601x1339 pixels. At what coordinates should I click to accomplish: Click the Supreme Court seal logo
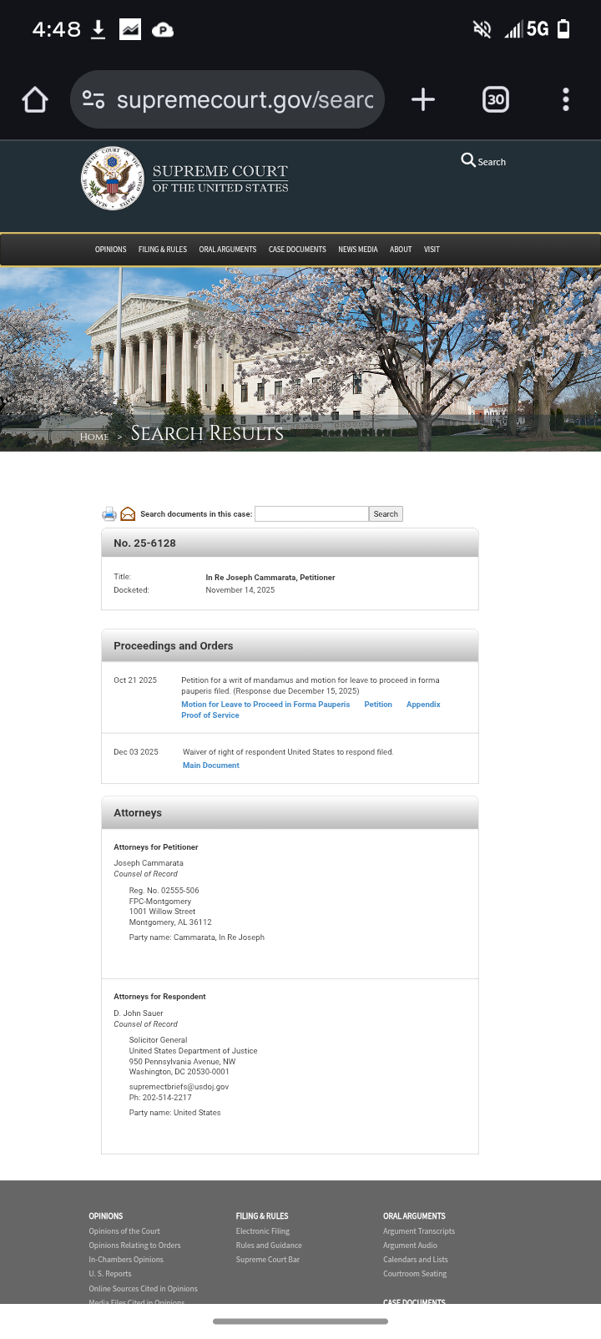tap(112, 179)
